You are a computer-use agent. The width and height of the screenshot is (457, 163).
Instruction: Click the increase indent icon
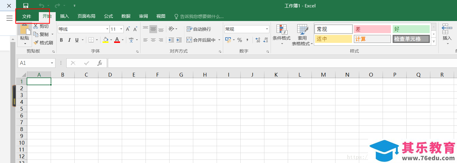pyautogui.click(x=179, y=40)
